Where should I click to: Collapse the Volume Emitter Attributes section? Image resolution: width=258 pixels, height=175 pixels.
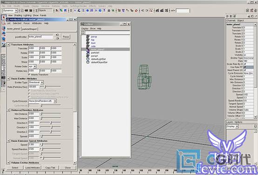tap(8, 163)
